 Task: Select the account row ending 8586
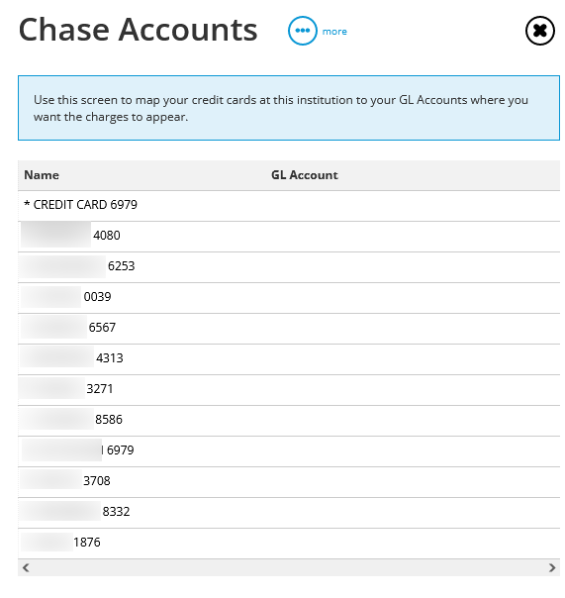click(289, 420)
